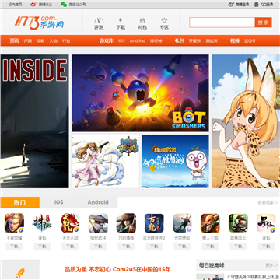Open the 光荣使命 game icon
The height and width of the screenshot is (280, 280).
182,223
